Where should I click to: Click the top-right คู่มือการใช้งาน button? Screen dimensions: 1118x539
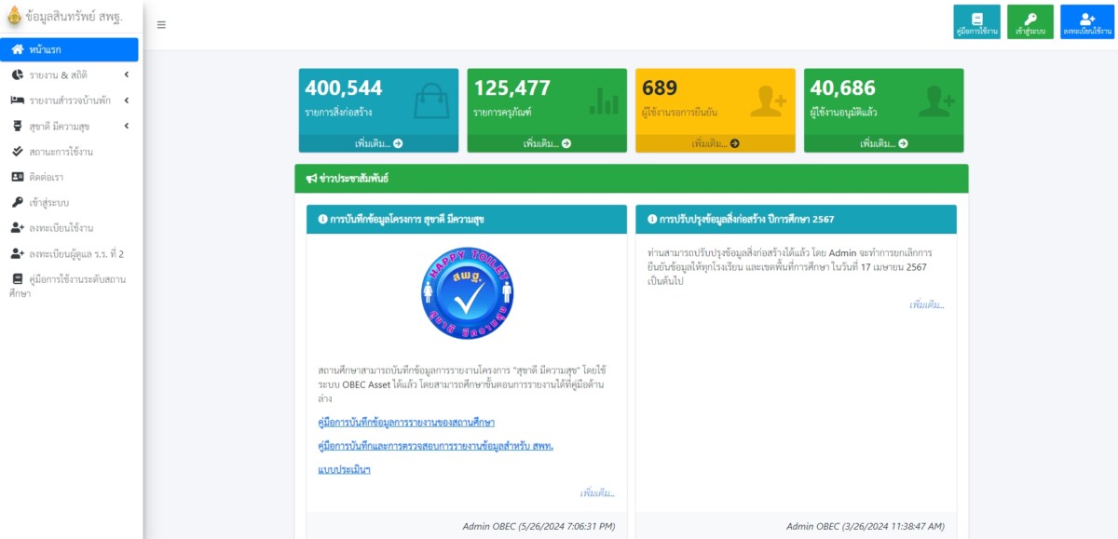click(x=976, y=22)
